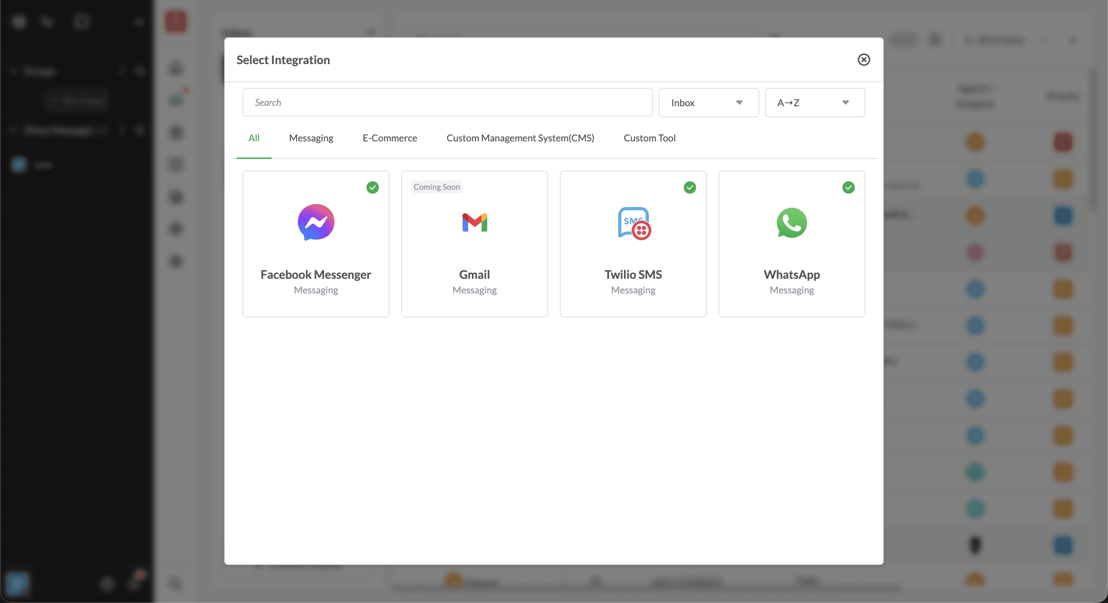Click the Twilio SMS logo icon

click(x=634, y=223)
